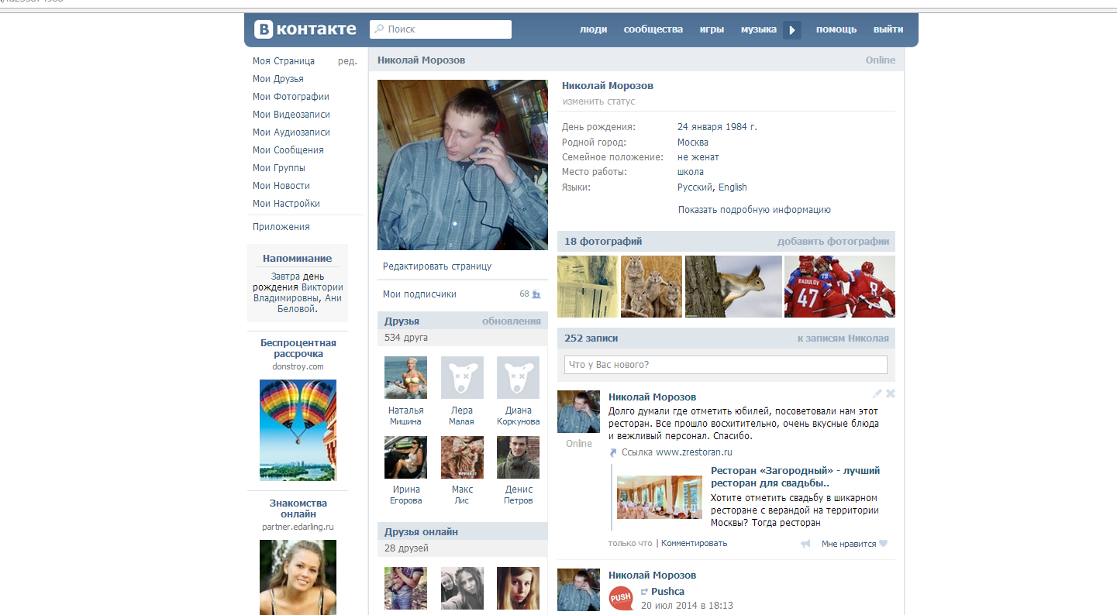Viewport: 1117px width, 615px height.
Task: Go to Моя Страница in the sidebar
Action: click(284, 61)
